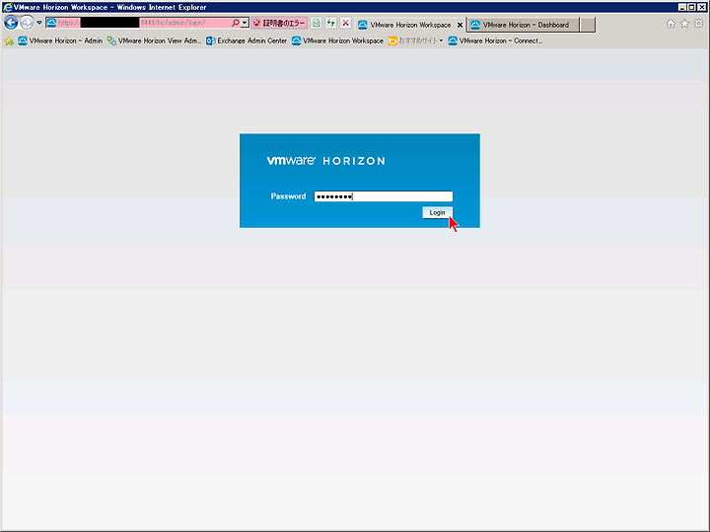Open VMware Horizon View Adm... bookmark
The height and width of the screenshot is (532, 710).
154,40
